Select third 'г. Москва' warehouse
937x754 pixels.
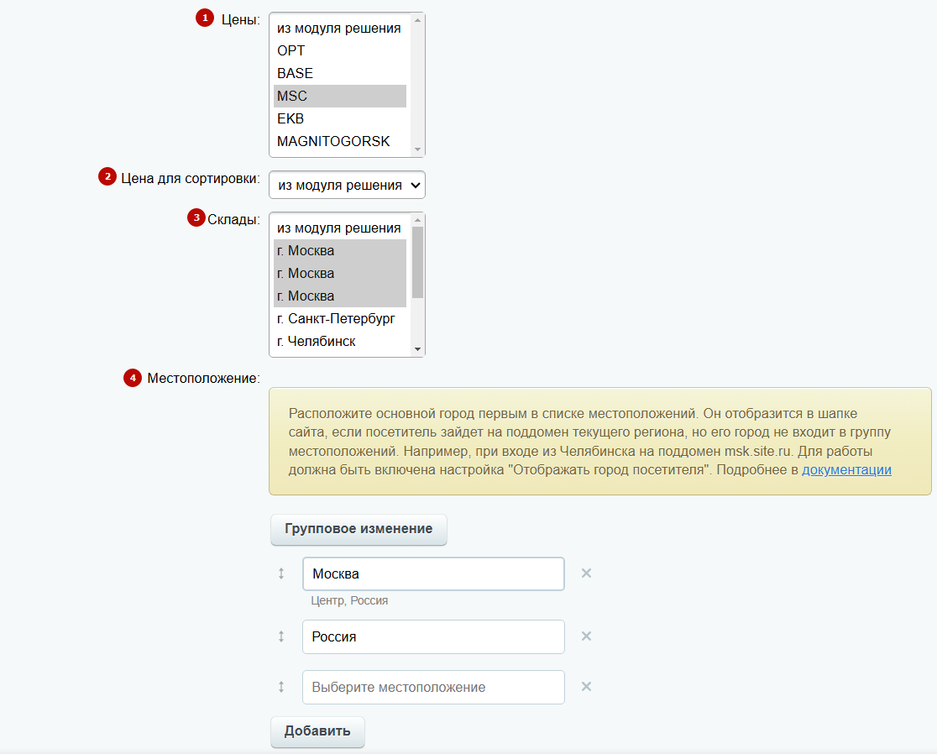[x=339, y=296]
